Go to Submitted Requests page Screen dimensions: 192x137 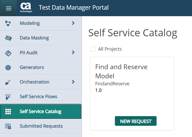pyautogui.click(x=41, y=126)
